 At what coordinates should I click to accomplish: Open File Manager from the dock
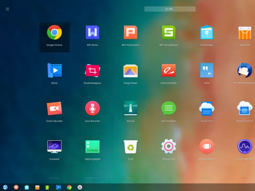click(27, 187)
